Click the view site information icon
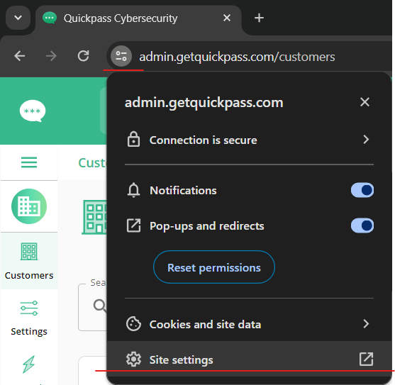 (x=121, y=56)
